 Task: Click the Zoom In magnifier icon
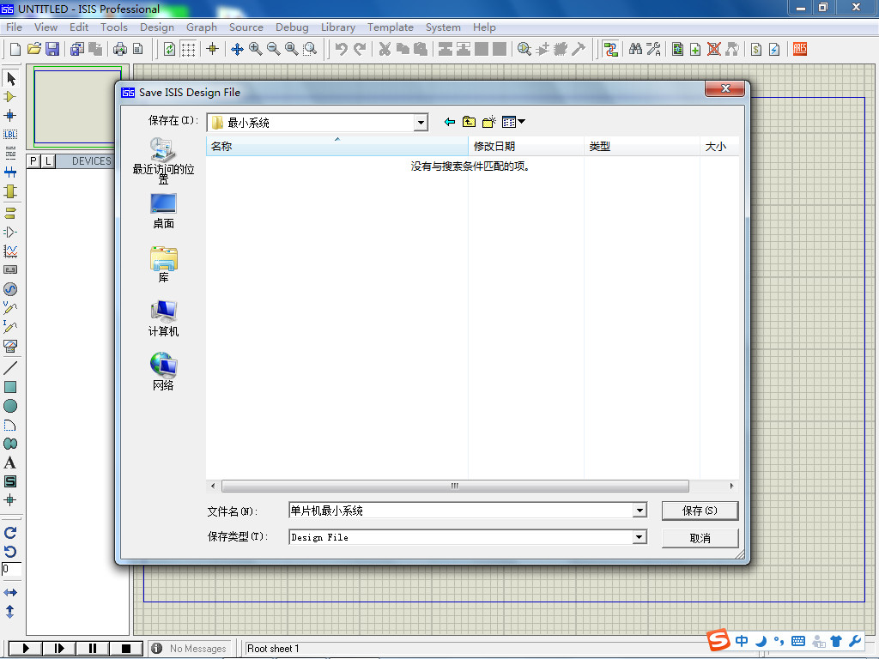point(255,49)
